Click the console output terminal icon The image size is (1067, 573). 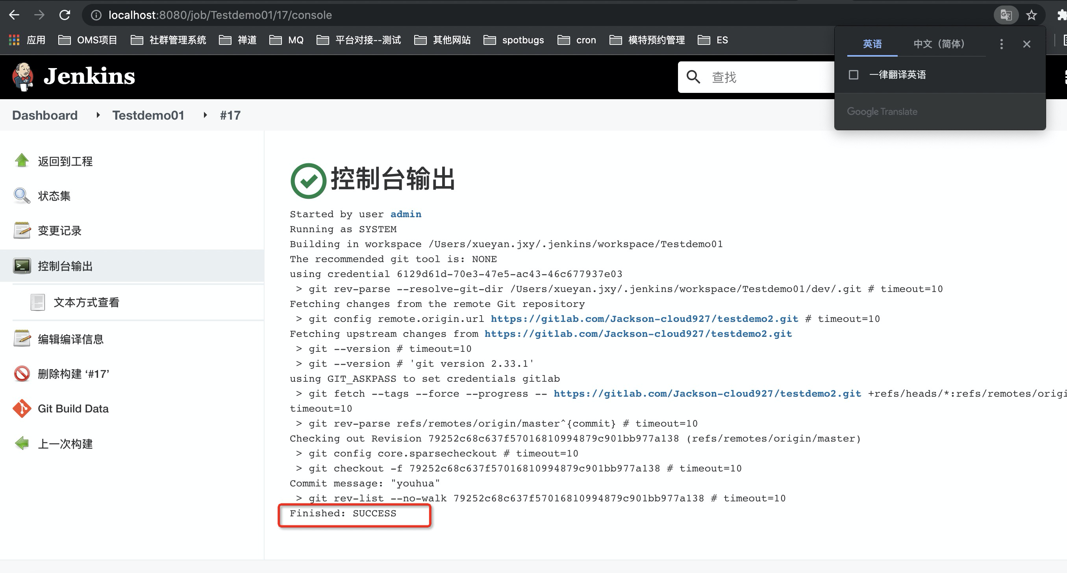tap(22, 266)
